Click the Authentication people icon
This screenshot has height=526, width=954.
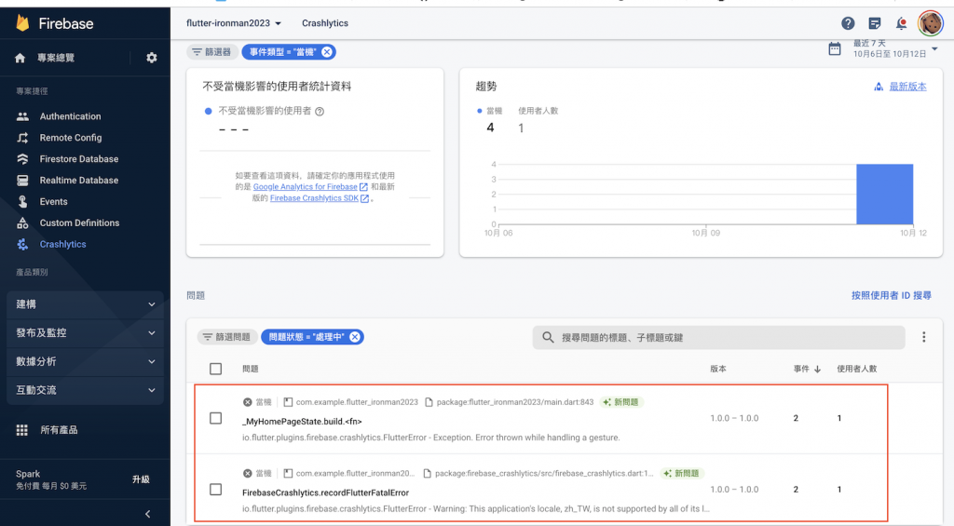pyautogui.click(x=22, y=116)
